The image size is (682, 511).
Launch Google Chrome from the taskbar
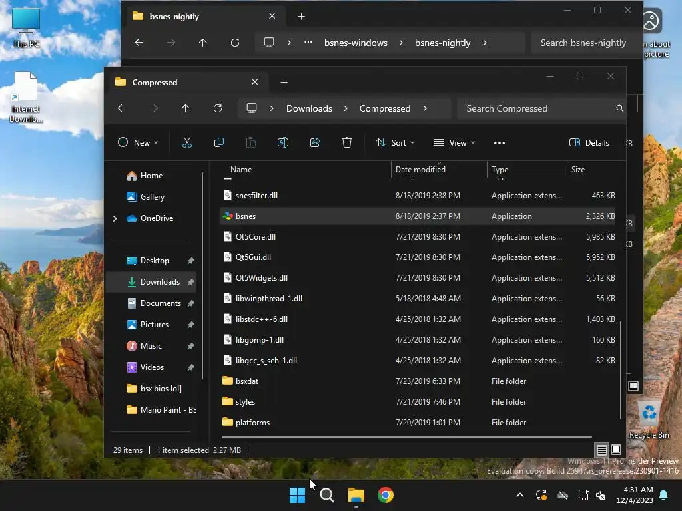pos(386,495)
